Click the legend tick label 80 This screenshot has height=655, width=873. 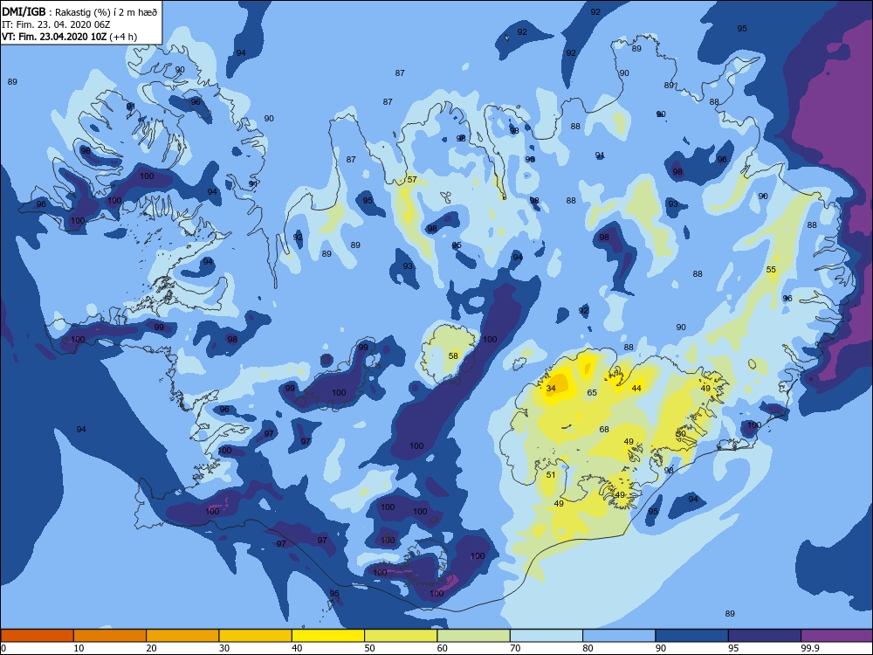tap(588, 648)
